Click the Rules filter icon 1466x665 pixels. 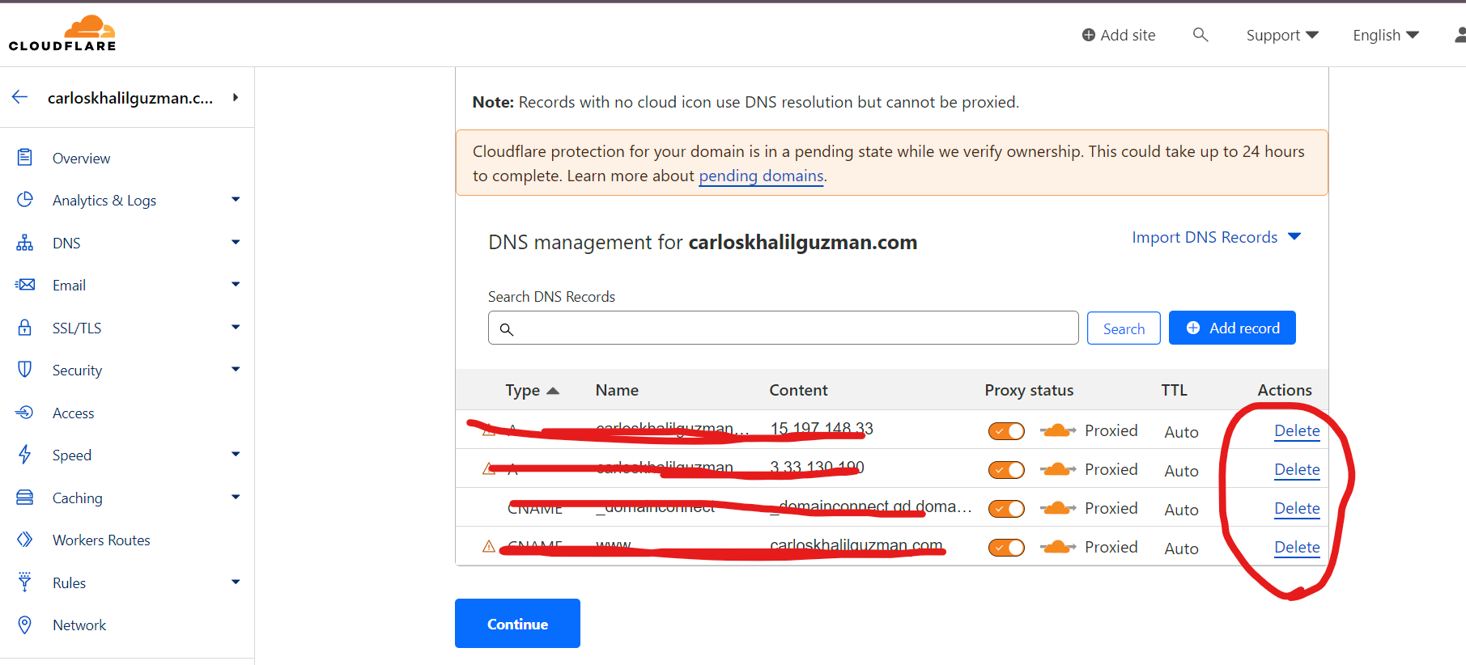pyautogui.click(x=25, y=582)
